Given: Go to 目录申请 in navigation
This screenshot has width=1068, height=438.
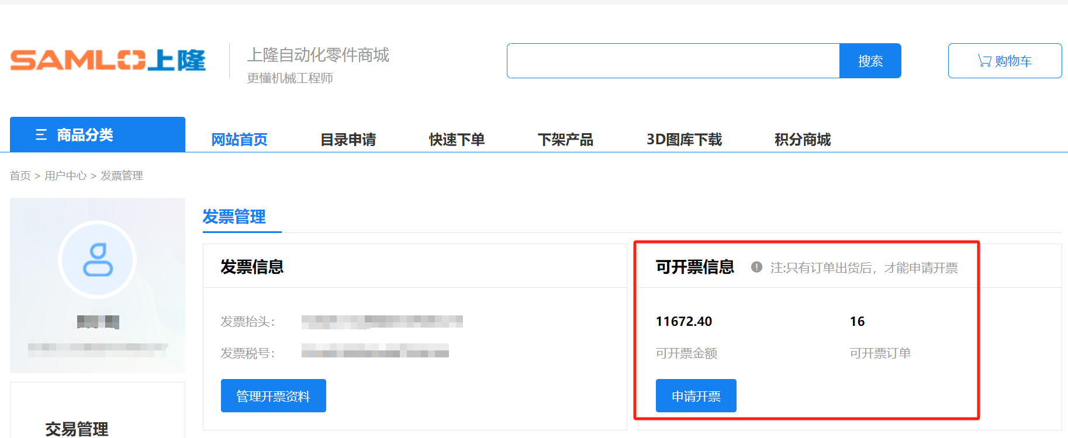Looking at the screenshot, I should tap(348, 140).
